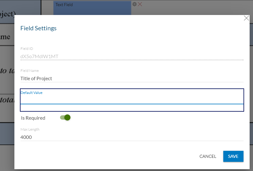The width and height of the screenshot is (253, 171).
Task: Edit the Field Name input 'Title of Project'
Action: pos(132,79)
